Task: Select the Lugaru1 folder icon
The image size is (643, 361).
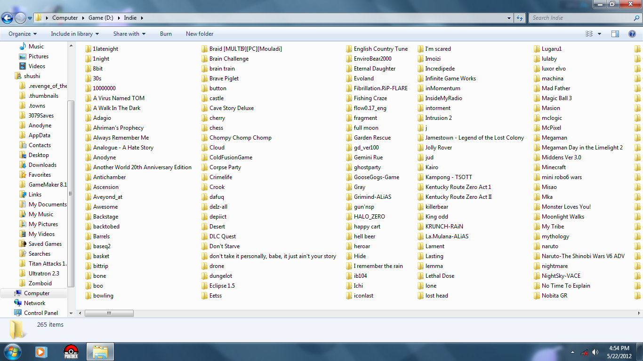Action: (537, 49)
